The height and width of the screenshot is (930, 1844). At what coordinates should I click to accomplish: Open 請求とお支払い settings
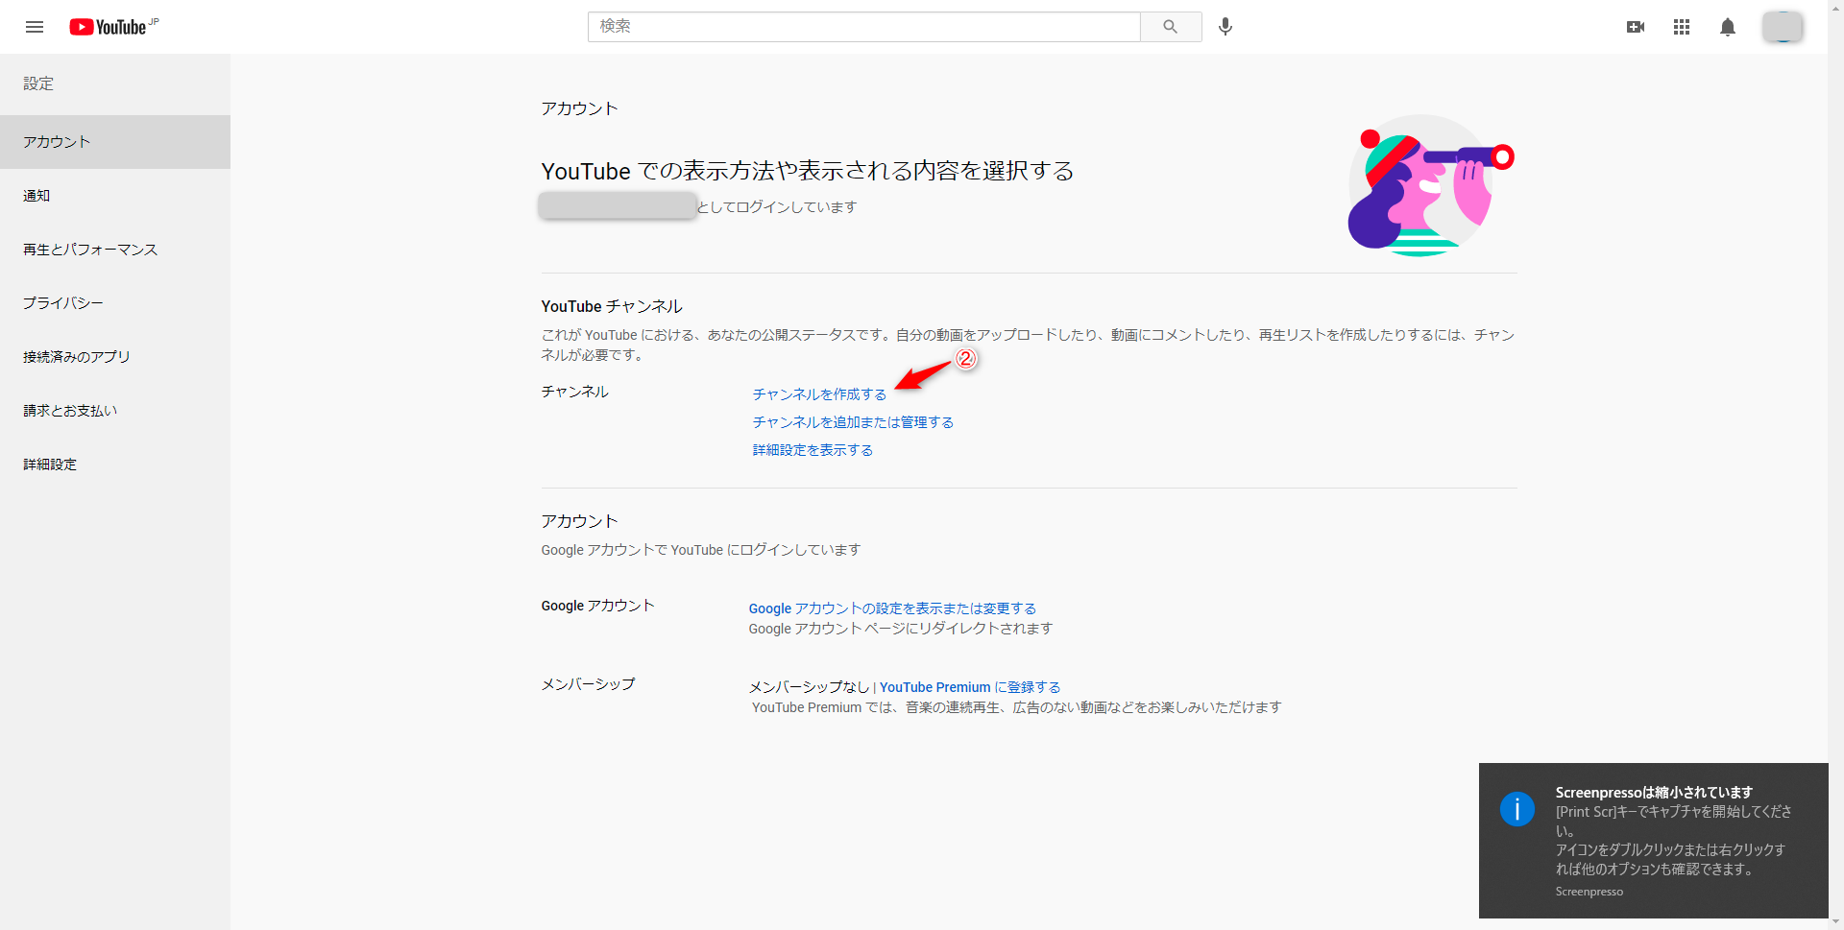[70, 411]
